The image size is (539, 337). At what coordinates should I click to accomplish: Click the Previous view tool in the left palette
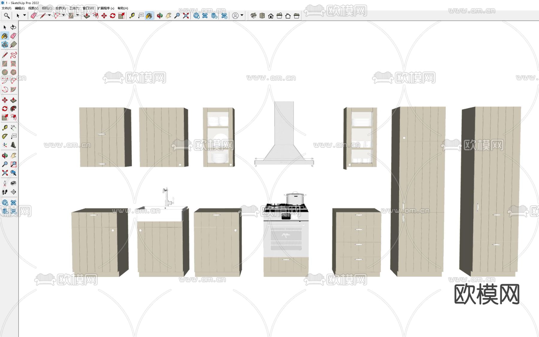click(x=13, y=173)
